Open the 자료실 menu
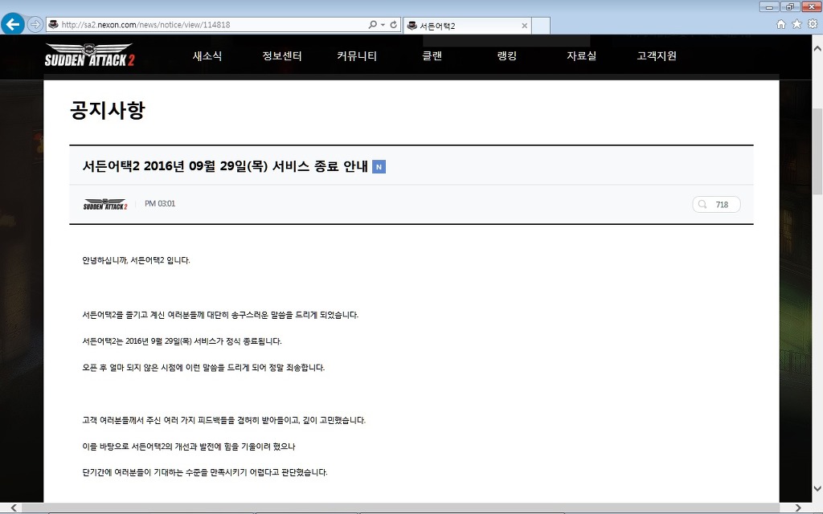This screenshot has height=514, width=823. coord(582,55)
